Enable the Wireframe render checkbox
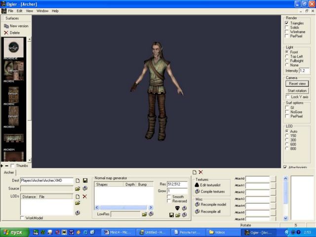This screenshot has width=316, height=237. tap(287, 32)
